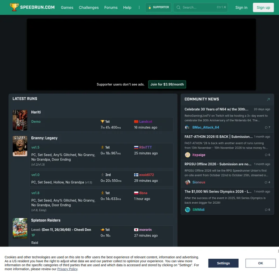Viewport: 279px width, 279px height.
Task: Open the Help menu
Action: click(127, 7)
